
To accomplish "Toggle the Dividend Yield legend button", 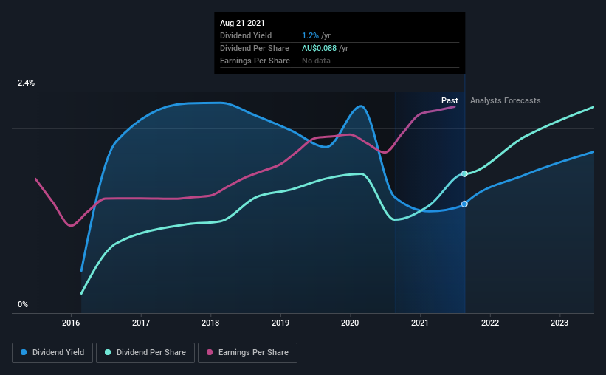I will click(x=52, y=353).
